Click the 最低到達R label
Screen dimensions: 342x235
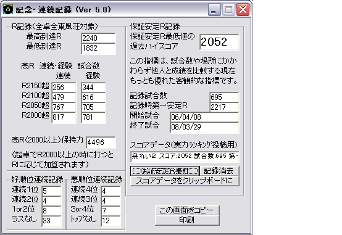click(x=44, y=46)
